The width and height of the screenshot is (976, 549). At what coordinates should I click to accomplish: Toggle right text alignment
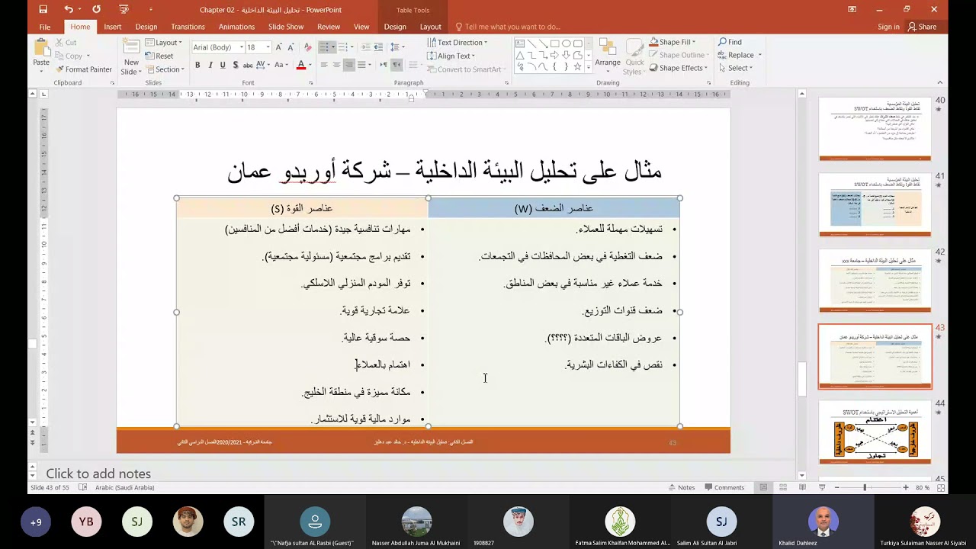coord(348,66)
